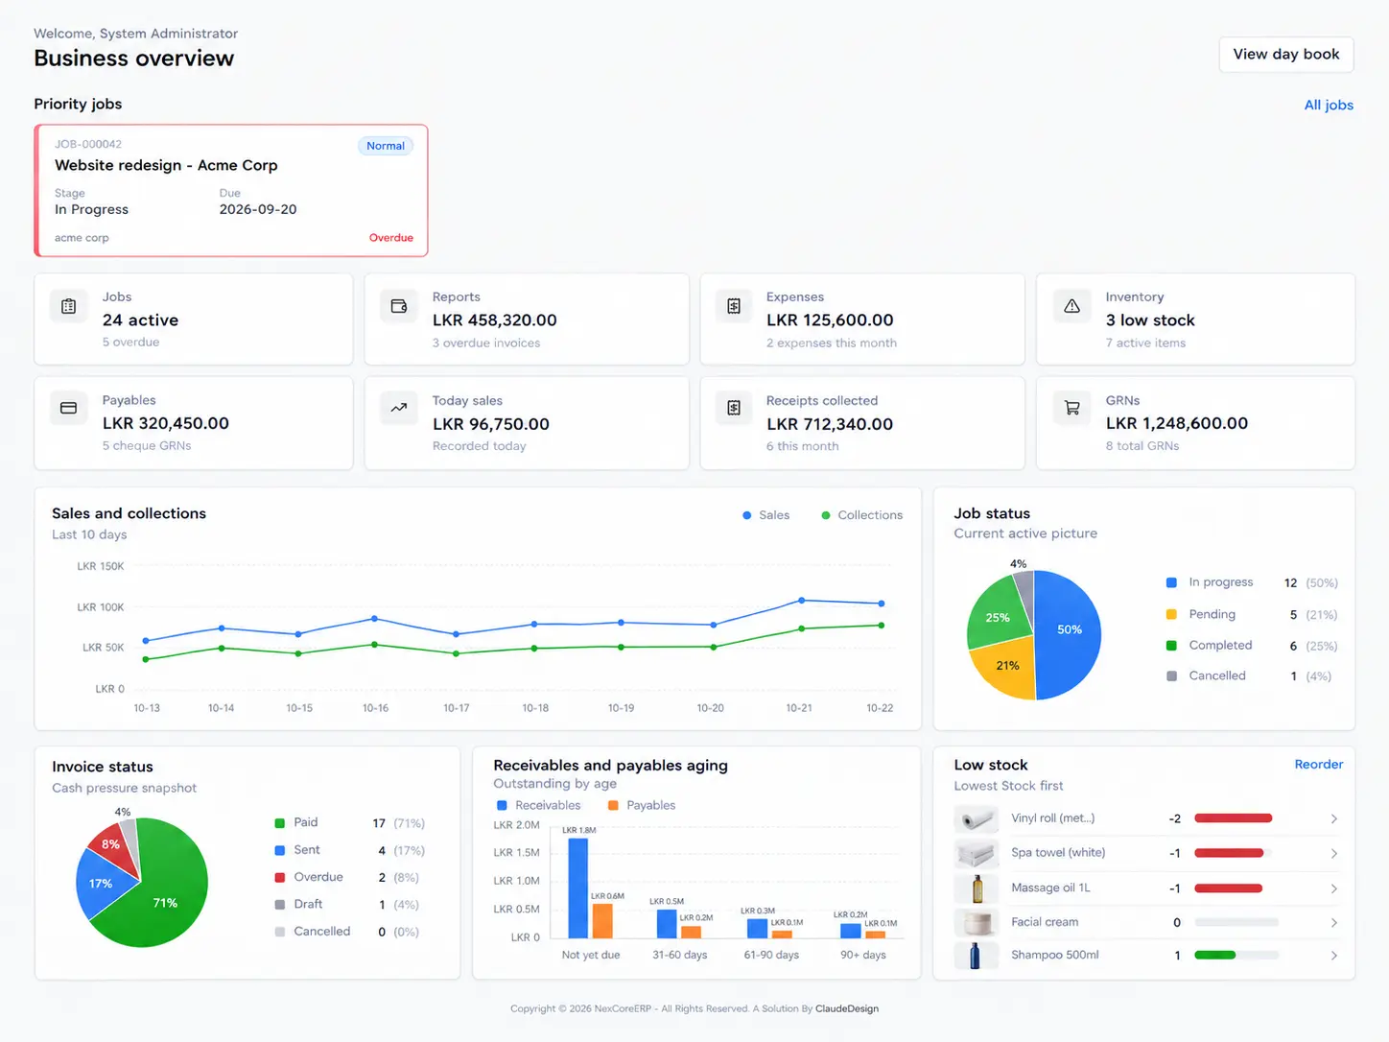Open the Massage oil 1L bottle thumbnail
Viewport: 1389px width, 1042px height.
pyautogui.click(x=977, y=888)
